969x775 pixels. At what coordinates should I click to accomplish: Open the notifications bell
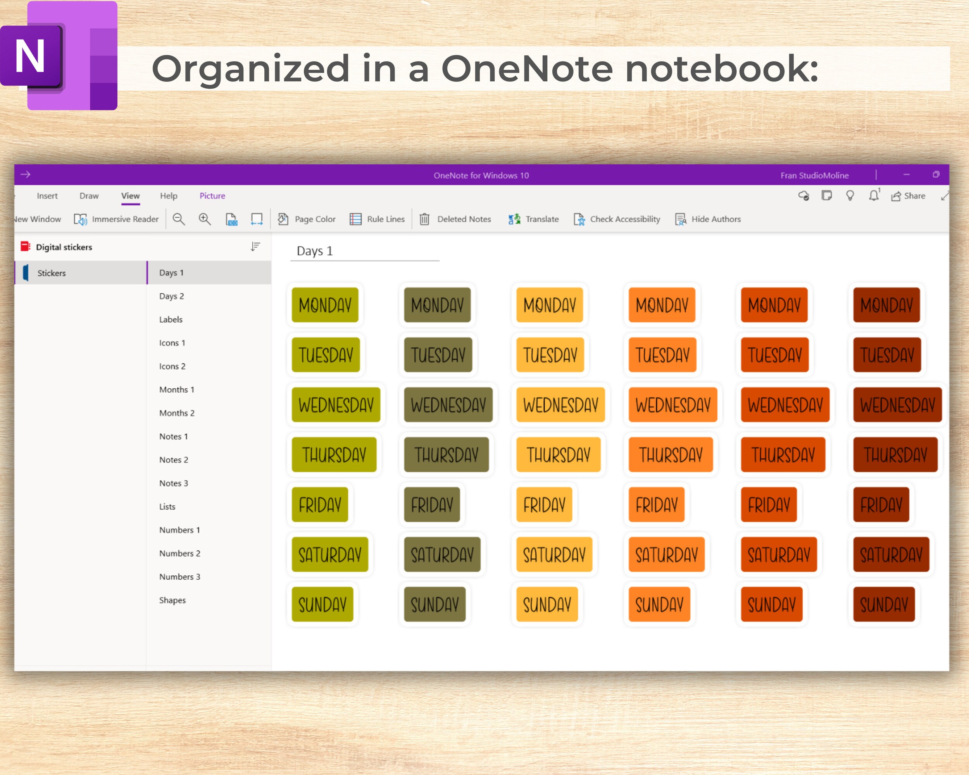click(x=874, y=195)
